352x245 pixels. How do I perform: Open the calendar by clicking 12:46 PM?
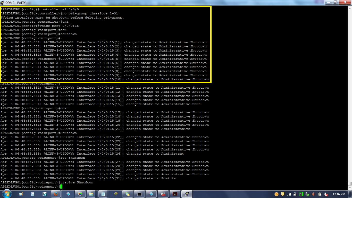coord(339,194)
